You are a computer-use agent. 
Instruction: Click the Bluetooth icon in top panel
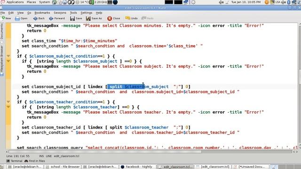289,2
